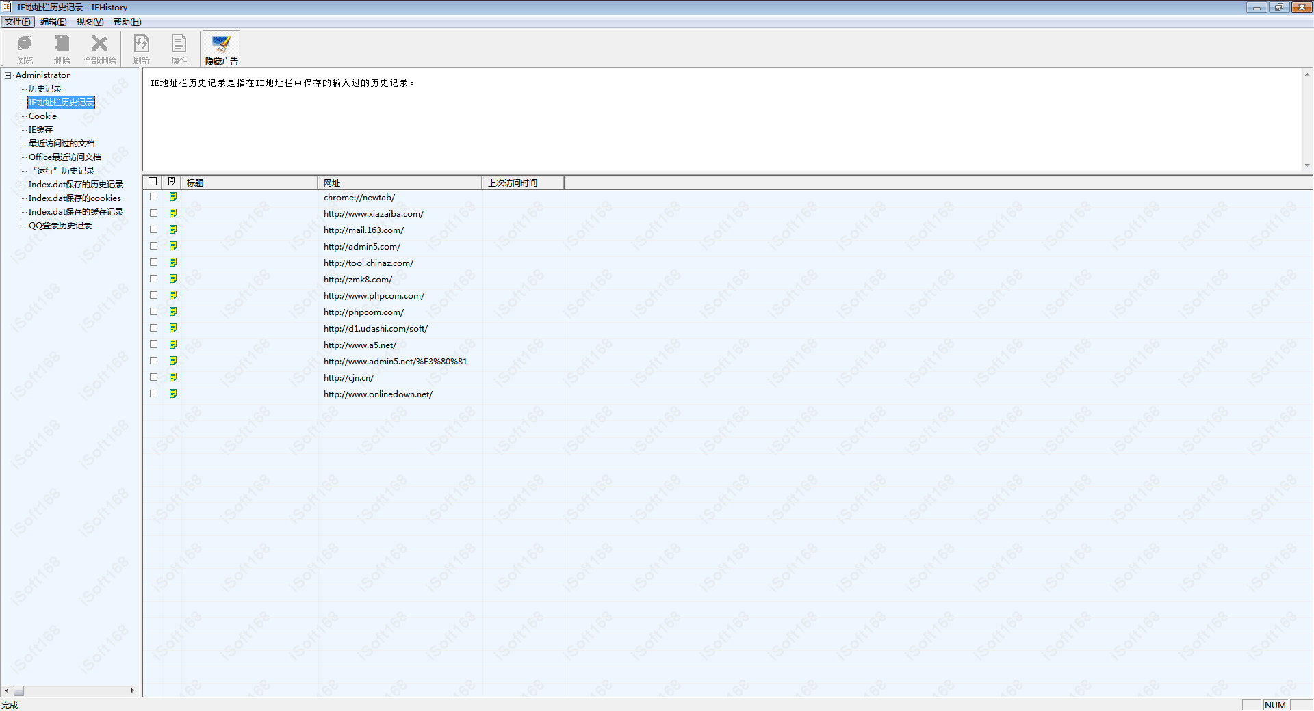
Task: Click the note icon beside mail.163.com
Action: tap(173, 230)
